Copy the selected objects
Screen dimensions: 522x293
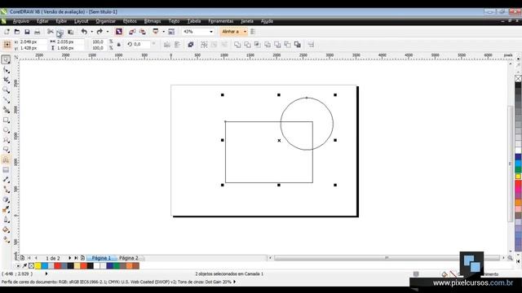(x=60, y=32)
